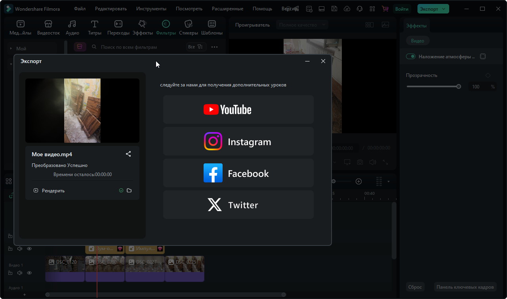Select the DSC_0120 clip on timeline

[65, 268]
